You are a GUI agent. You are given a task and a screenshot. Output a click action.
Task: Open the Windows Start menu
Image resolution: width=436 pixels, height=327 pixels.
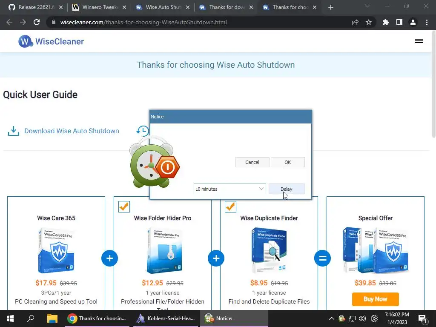[x=10, y=318]
